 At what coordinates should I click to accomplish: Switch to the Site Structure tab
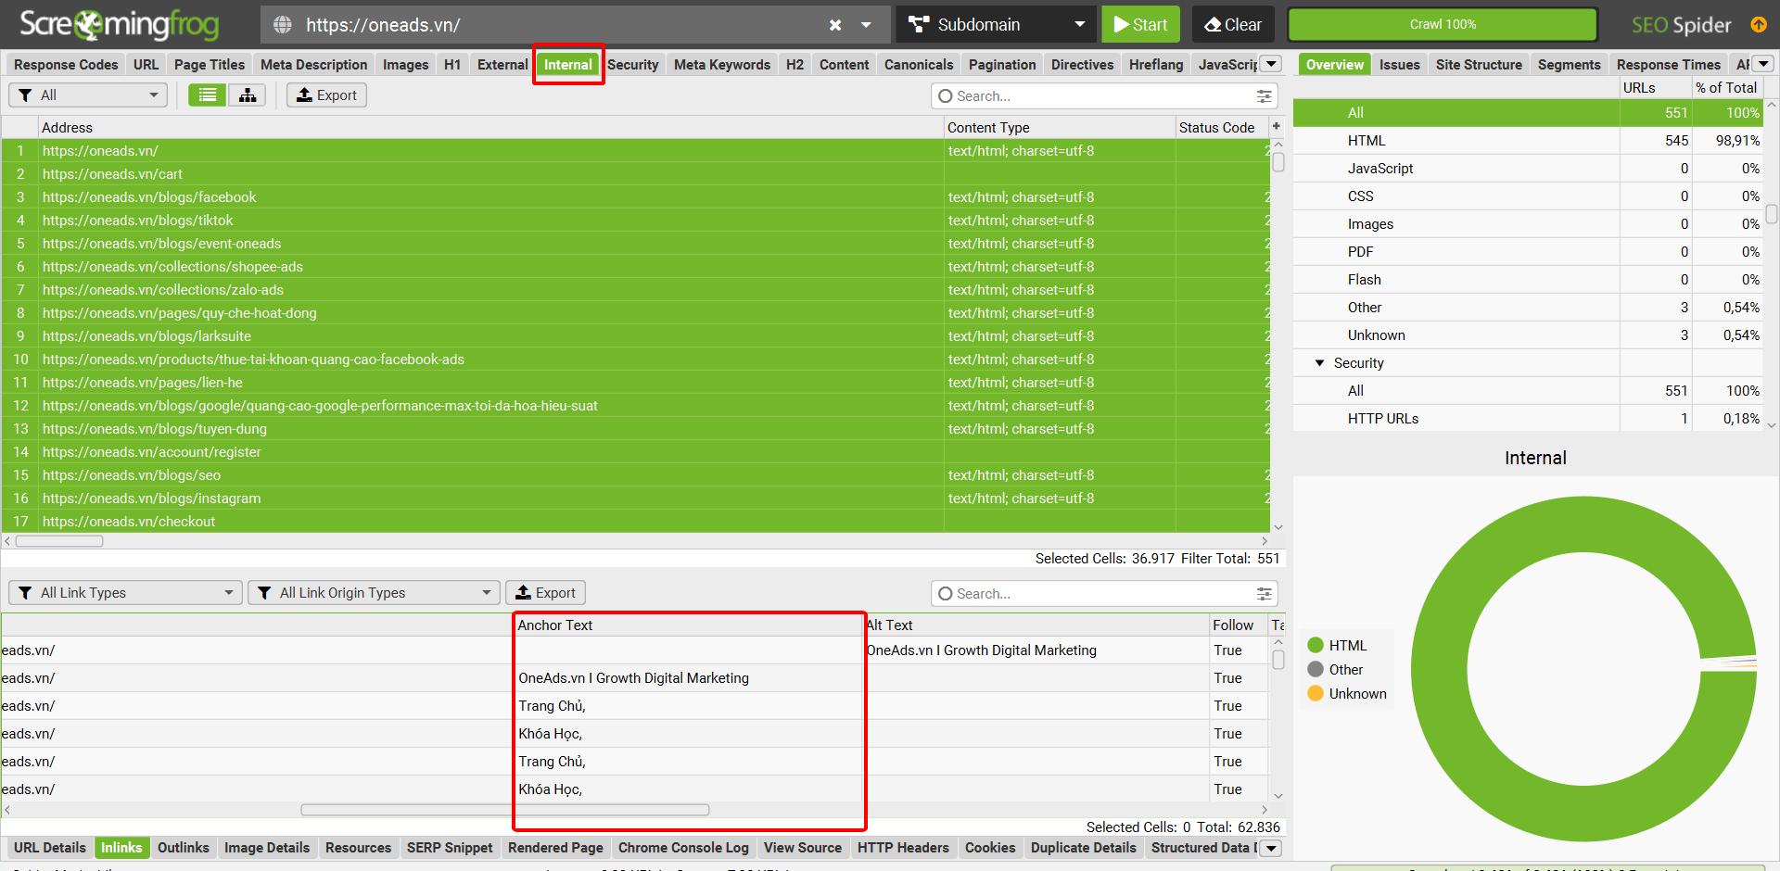click(x=1479, y=64)
